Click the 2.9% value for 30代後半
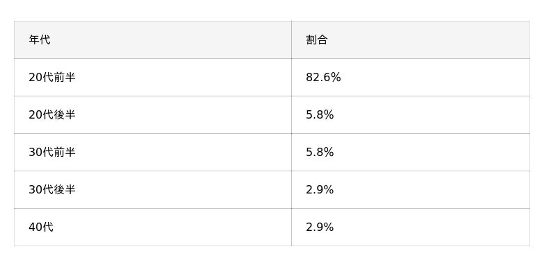The height and width of the screenshot is (267, 556). click(320, 190)
